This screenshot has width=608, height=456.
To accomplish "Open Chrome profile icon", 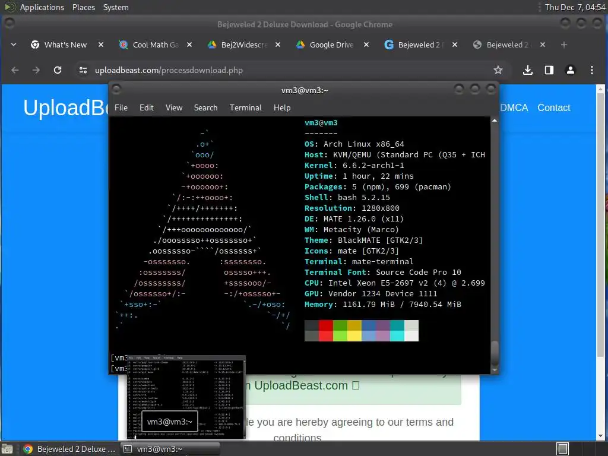I will 571,70.
